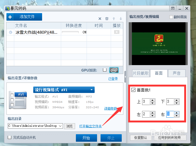Click the 上 crop value field
Screen dimensions: 196x146
[146, 102]
